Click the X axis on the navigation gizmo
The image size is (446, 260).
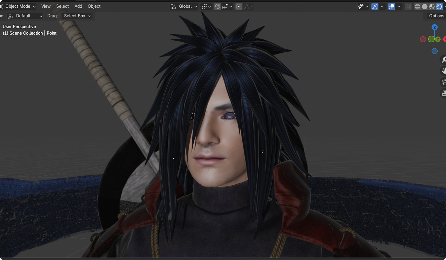pos(445,39)
